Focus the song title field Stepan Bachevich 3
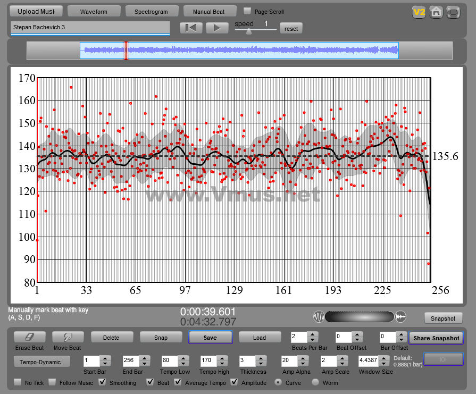 click(x=90, y=27)
